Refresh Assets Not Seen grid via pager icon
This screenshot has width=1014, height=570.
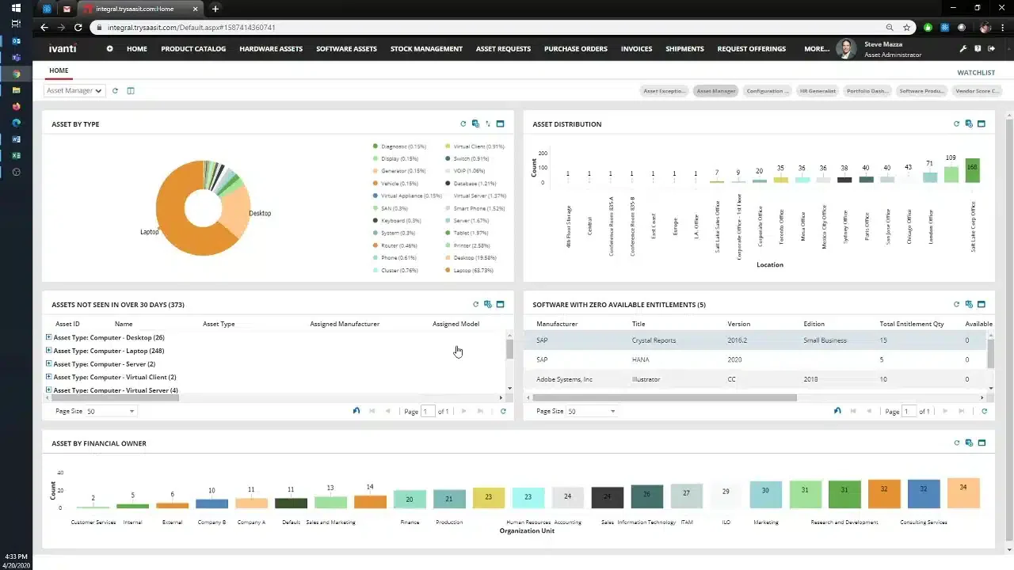503,411
